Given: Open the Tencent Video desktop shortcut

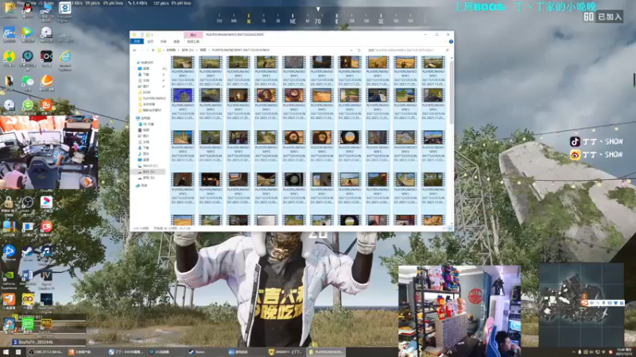Looking at the screenshot, I should [x=27, y=33].
